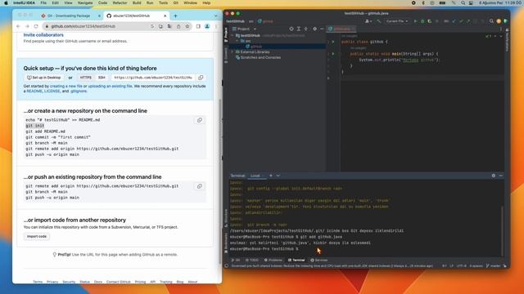Image resolution: width=524 pixels, height=294 pixels.
Task: Open the Git menu in the menu bar
Action: (175, 2)
